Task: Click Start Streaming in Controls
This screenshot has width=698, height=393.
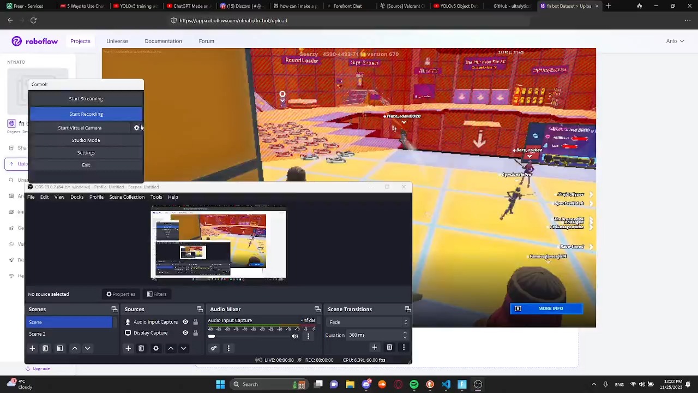Action: point(86,98)
